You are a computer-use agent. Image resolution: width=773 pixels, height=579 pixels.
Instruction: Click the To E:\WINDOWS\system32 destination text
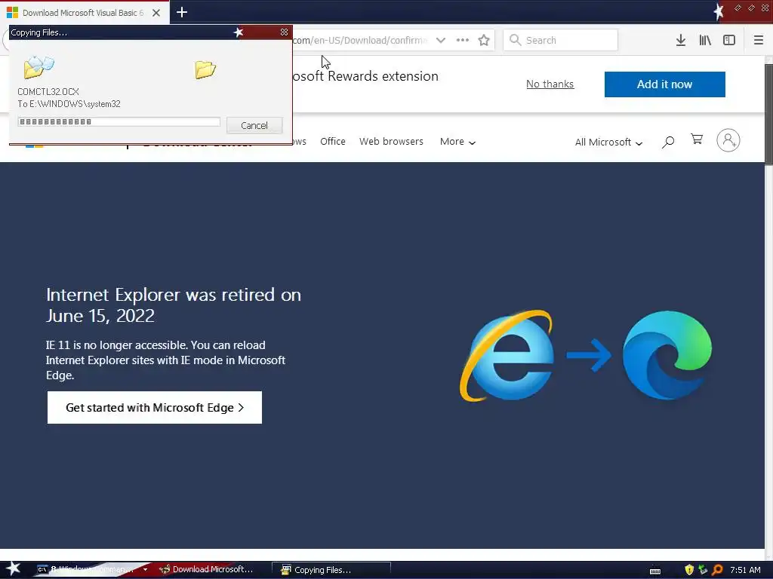69,104
